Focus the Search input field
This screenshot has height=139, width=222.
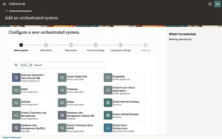pyautogui.click(x=67, y=65)
